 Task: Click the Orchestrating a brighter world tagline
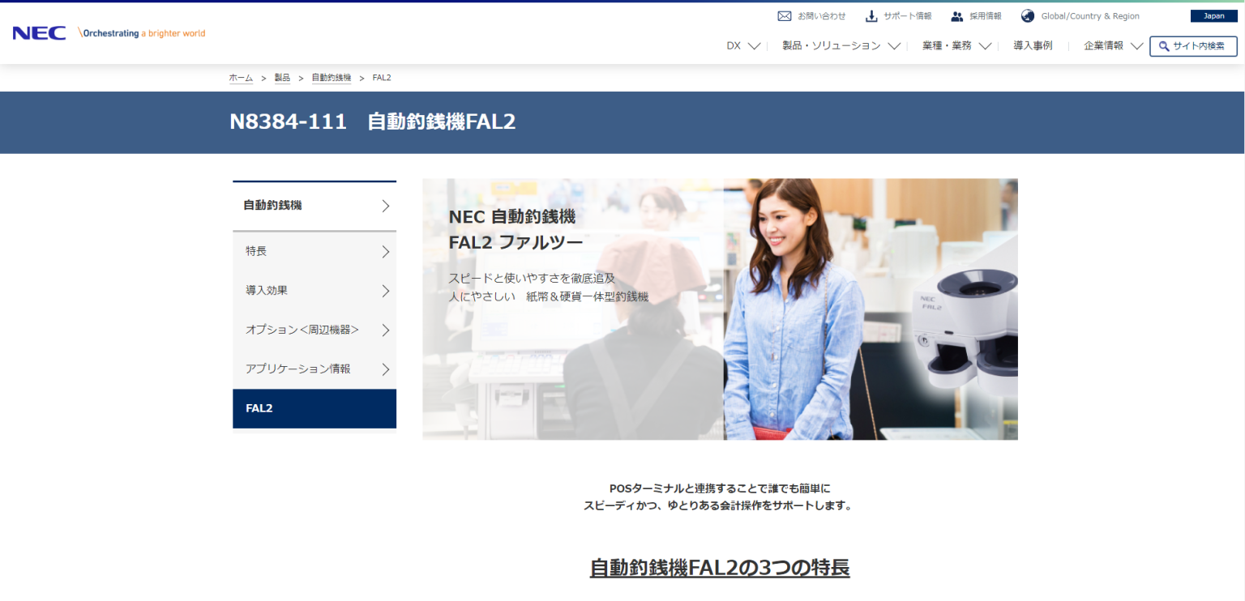141,32
